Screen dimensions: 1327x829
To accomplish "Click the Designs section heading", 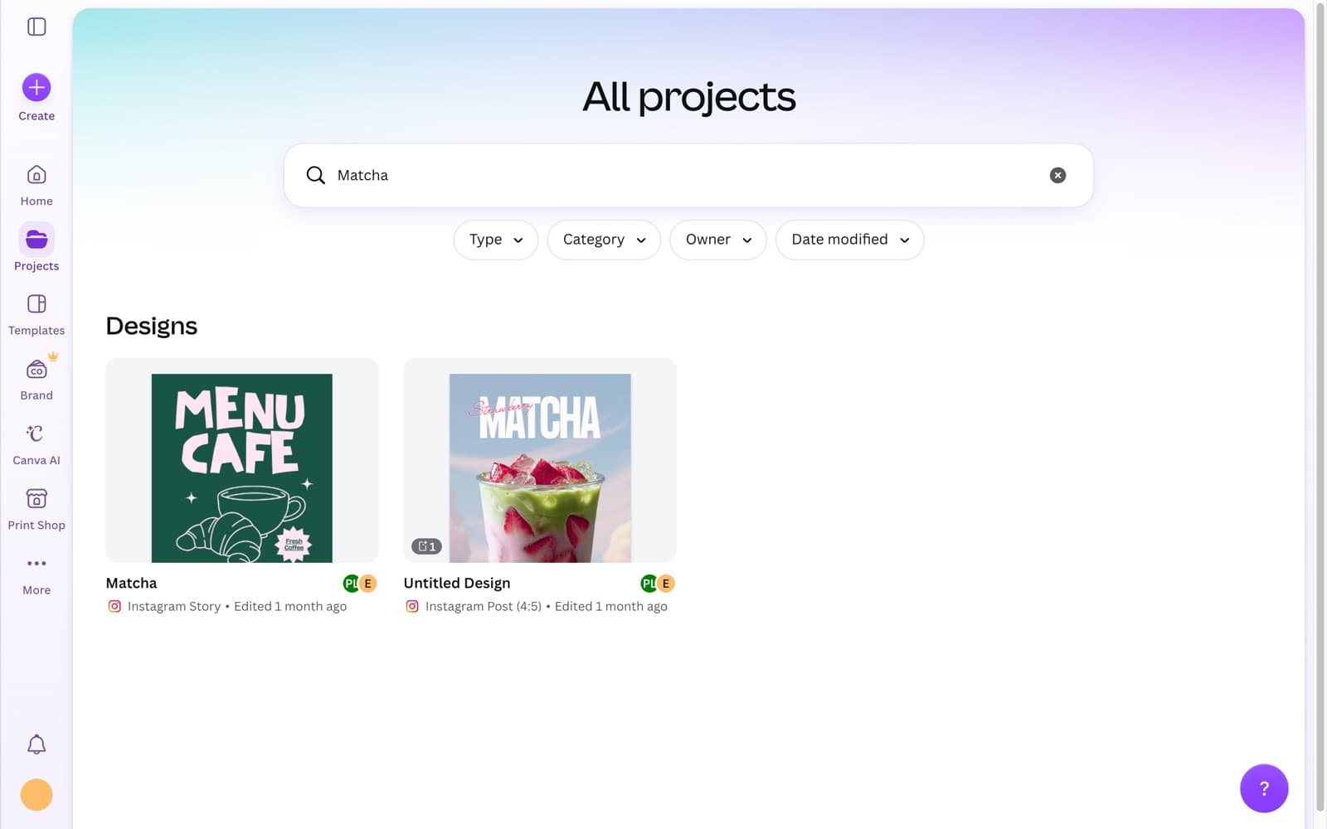I will (152, 326).
